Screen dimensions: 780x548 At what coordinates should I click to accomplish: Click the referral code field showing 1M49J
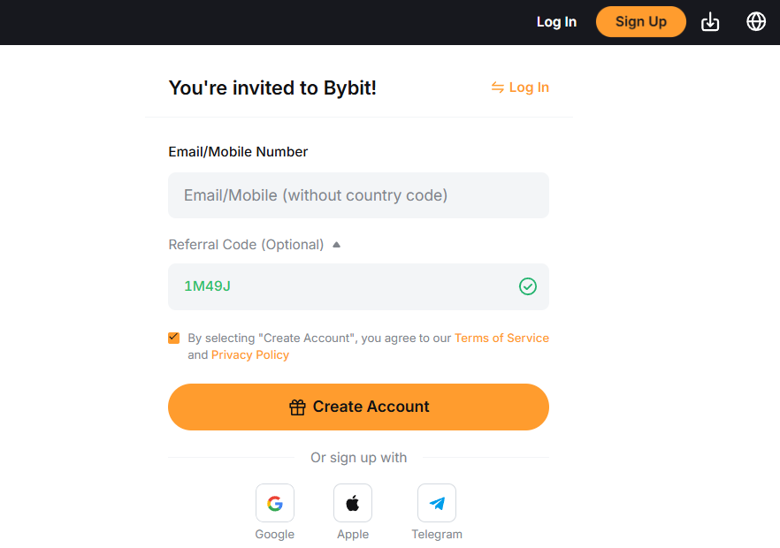tap(345, 286)
